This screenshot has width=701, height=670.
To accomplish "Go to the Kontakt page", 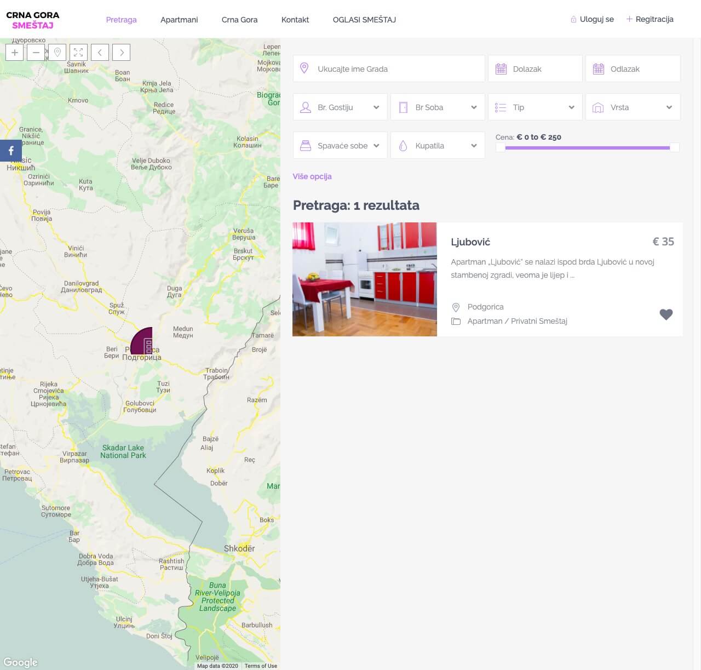I will 295,20.
